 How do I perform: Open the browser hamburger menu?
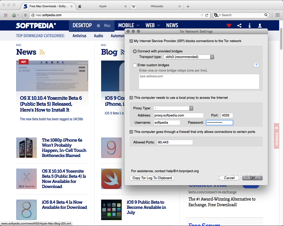click(x=278, y=15)
